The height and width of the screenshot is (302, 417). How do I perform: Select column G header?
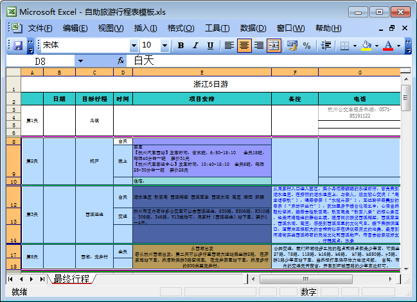click(360, 73)
